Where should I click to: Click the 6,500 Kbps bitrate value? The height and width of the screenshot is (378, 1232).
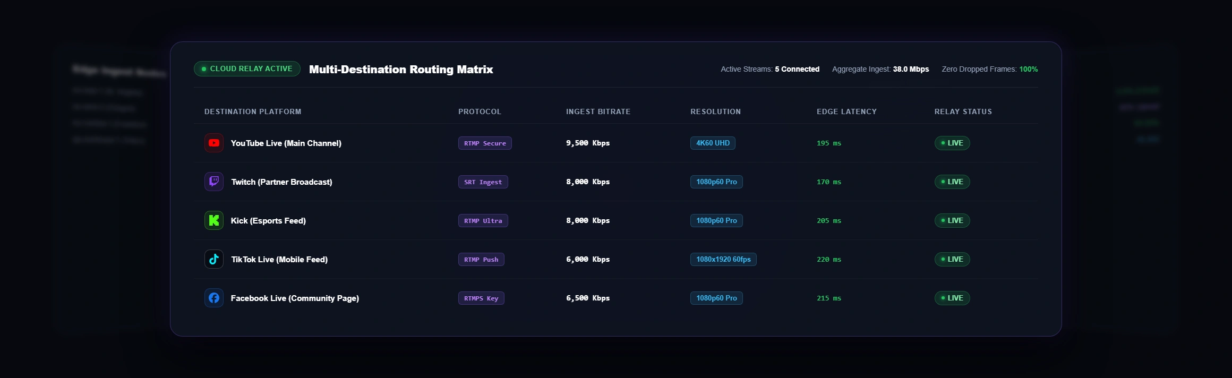(x=588, y=298)
